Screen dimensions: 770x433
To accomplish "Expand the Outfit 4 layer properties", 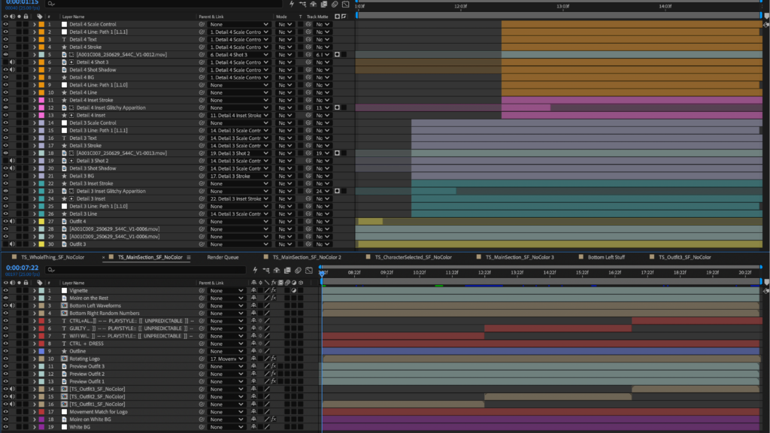I will (35, 222).
